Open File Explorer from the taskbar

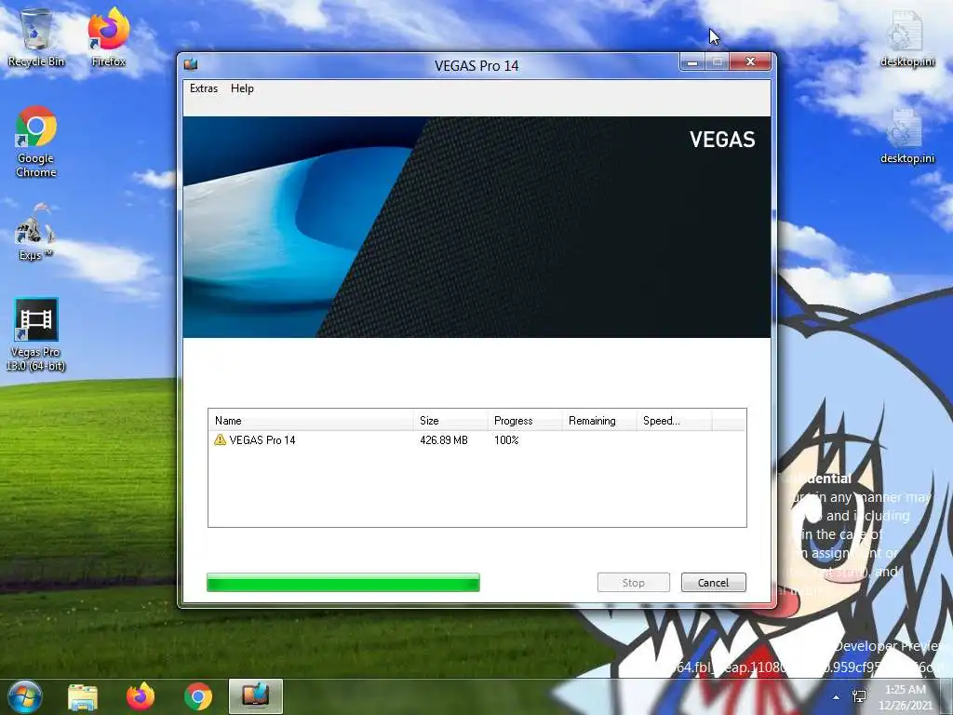pyautogui.click(x=83, y=696)
